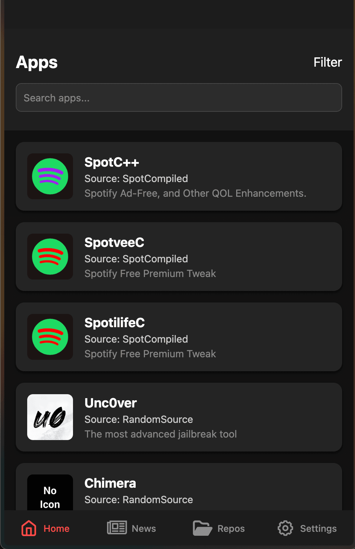Click the Settings gear icon
The image size is (355, 549).
pyautogui.click(x=285, y=528)
